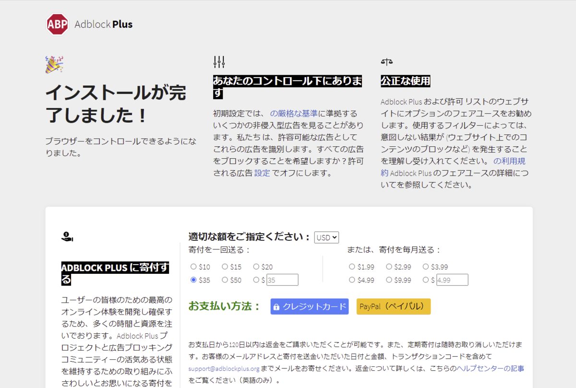
Task: Click the custom one-time amount field showing 35
Action: [282, 280]
